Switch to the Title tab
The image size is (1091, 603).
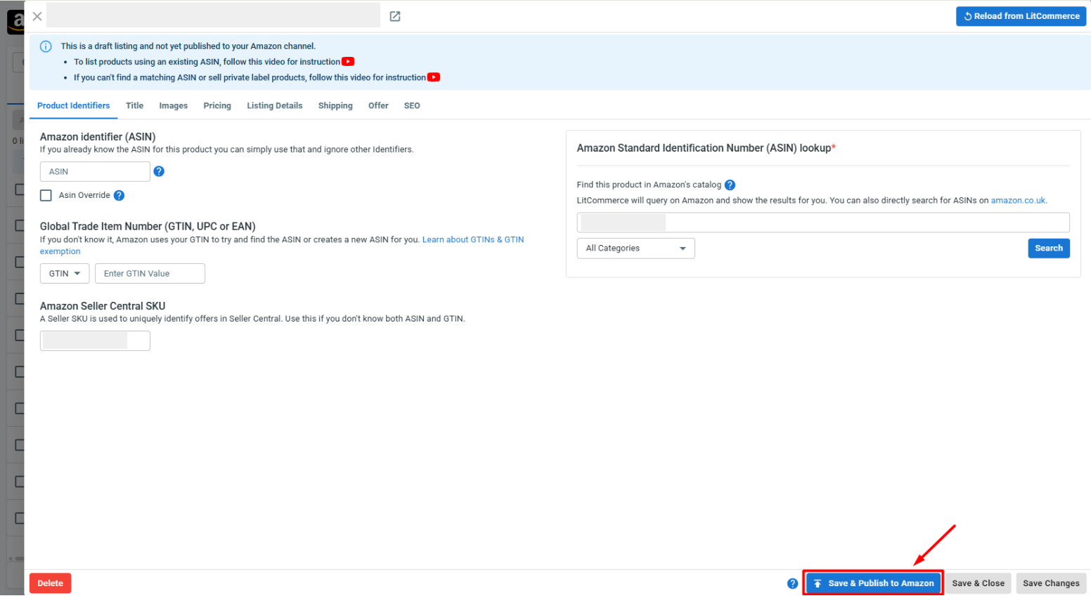pos(134,106)
